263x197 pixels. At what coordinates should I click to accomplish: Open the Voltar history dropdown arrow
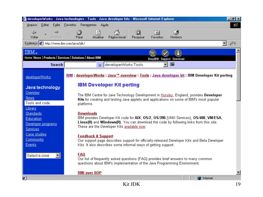tap(45, 34)
